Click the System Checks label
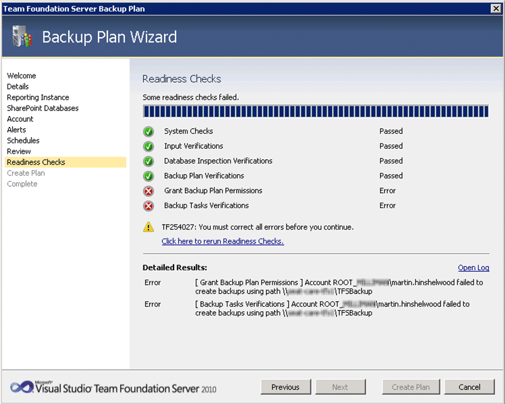 [x=188, y=131]
